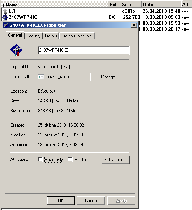
Task: Click Size on disk value 248 KB
Action: click(x=59, y=111)
